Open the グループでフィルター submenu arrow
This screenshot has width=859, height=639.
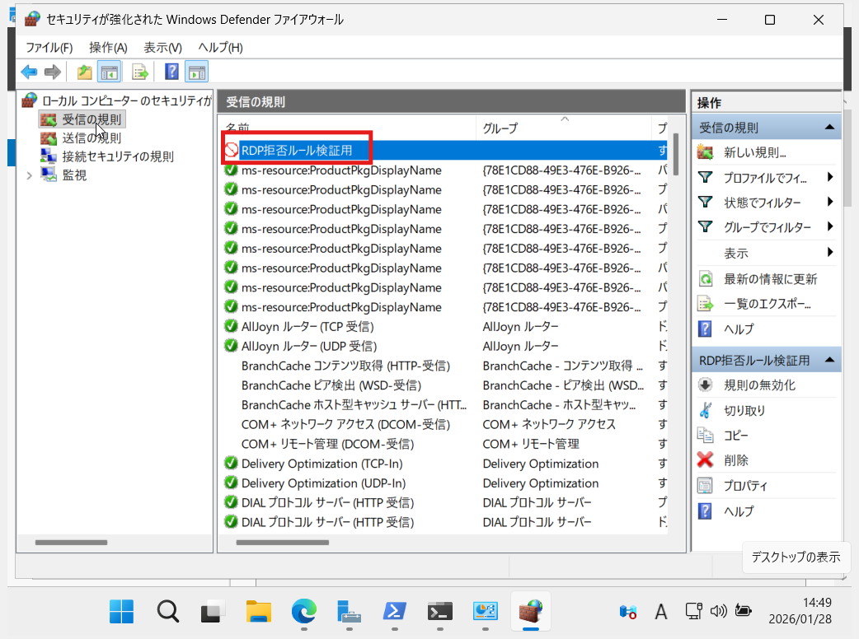click(x=830, y=226)
